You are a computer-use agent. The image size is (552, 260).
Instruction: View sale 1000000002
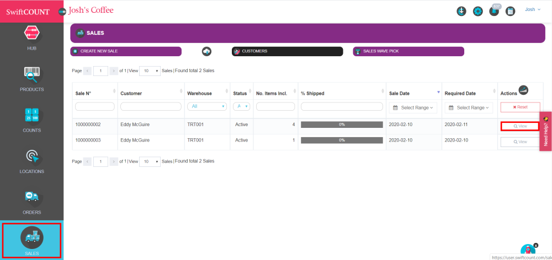click(521, 126)
